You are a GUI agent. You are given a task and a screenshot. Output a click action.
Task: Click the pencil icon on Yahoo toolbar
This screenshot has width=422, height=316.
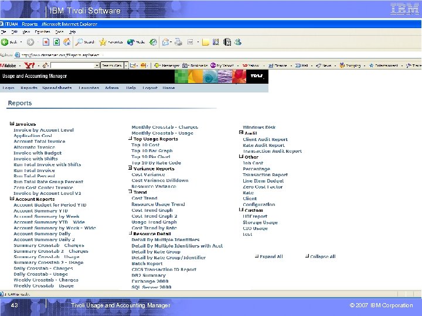tap(45, 66)
